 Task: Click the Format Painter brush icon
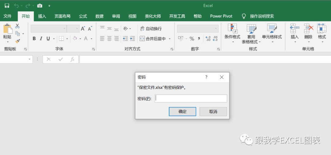tap(17, 41)
